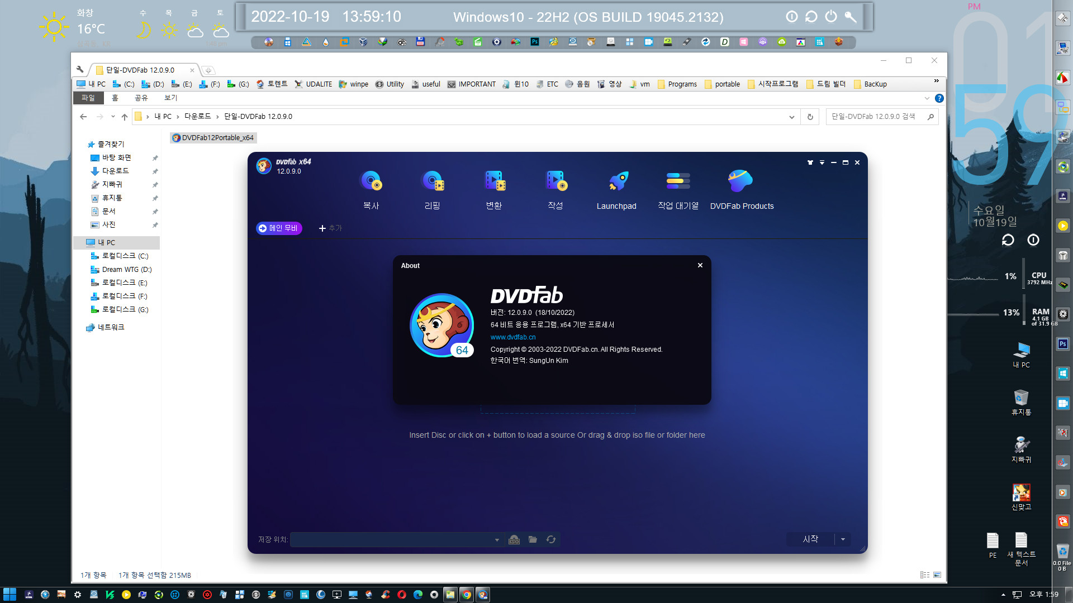The width and height of the screenshot is (1073, 603).
Task: Show hidden tray icons arrow
Action: (1003, 595)
